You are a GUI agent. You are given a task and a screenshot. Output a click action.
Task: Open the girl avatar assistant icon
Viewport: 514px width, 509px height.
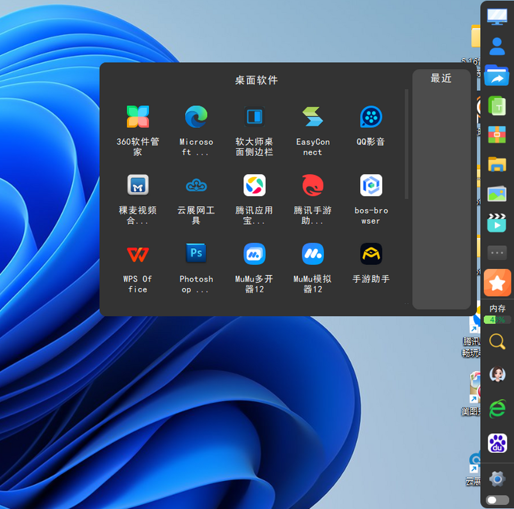pyautogui.click(x=497, y=375)
